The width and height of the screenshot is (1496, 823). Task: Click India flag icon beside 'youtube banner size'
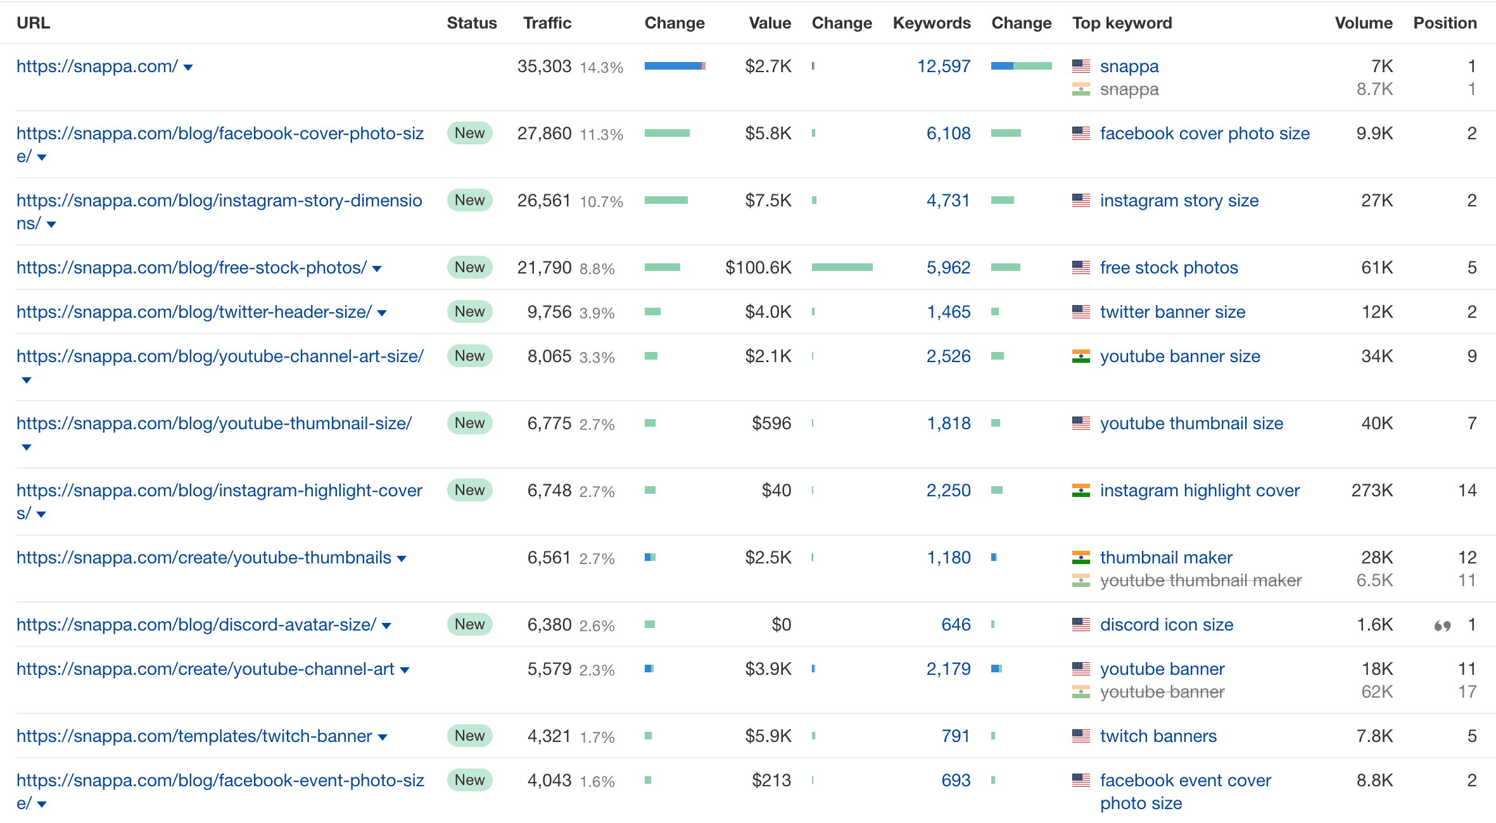pyautogui.click(x=1081, y=356)
